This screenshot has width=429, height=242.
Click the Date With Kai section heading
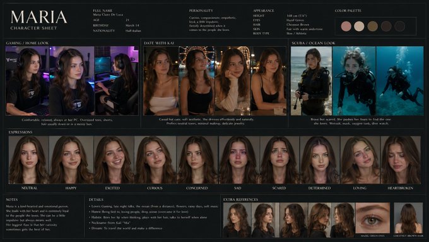[159, 43]
